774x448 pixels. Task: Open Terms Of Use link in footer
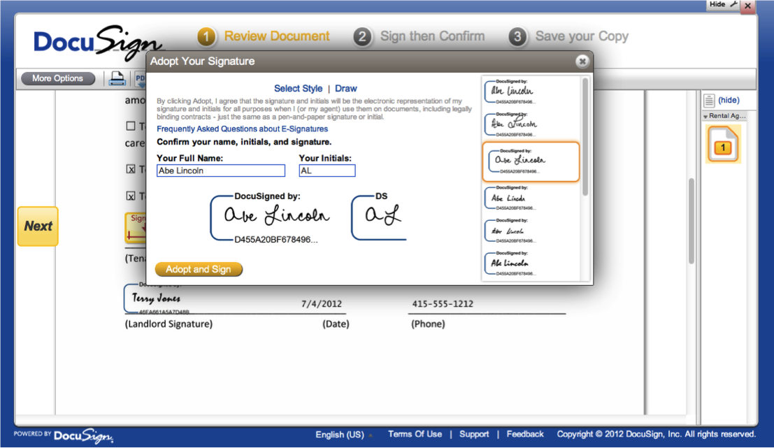[x=415, y=434]
